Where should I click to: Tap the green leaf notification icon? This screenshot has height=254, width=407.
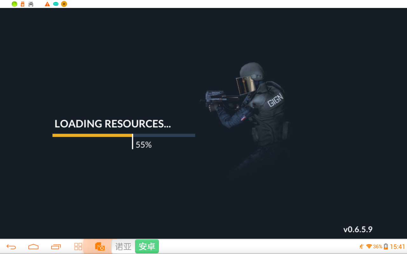14,4
